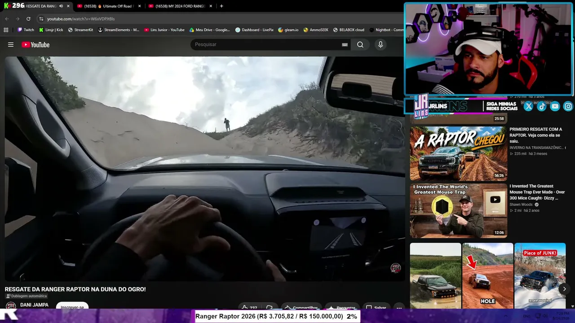
Task: Open the Meu Drive - Google bookmark
Action: [210, 30]
